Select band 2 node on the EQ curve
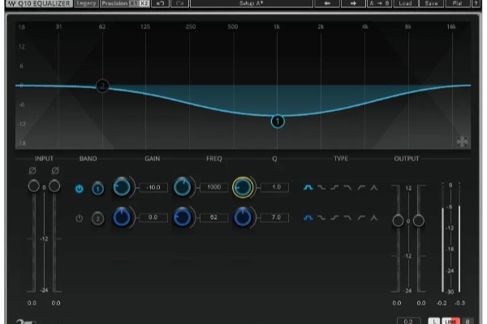The height and width of the screenshot is (324, 487). pos(102,86)
